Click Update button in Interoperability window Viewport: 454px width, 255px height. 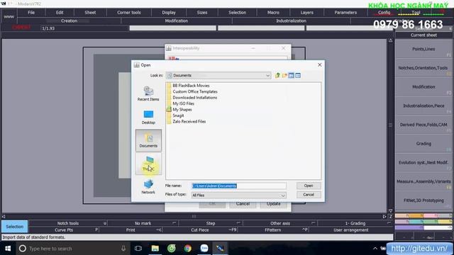(x=273, y=204)
